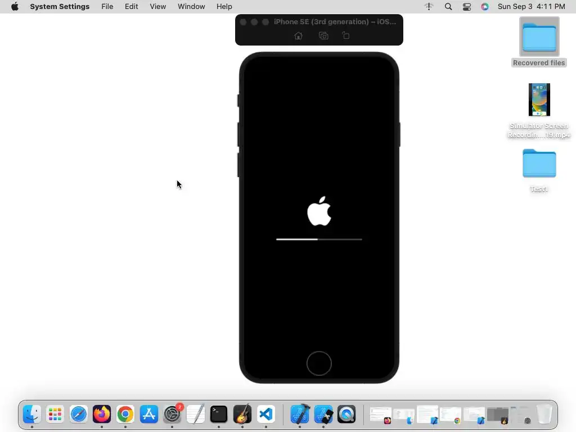Open TextEdit from the Dock
This screenshot has height=432, width=576.
tap(195, 414)
